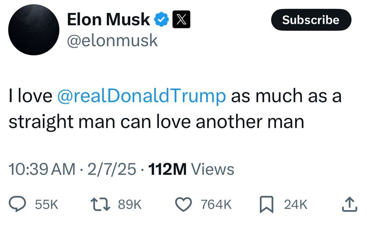Click the 10:39 AM timestamp
Image resolution: width=367 pixels, height=228 pixels.
click(x=42, y=169)
